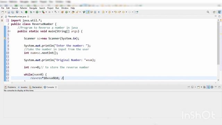Viewport: 222px width, 125px height.
Task: Switch to the Declaration tab
Action: click(x=36, y=87)
